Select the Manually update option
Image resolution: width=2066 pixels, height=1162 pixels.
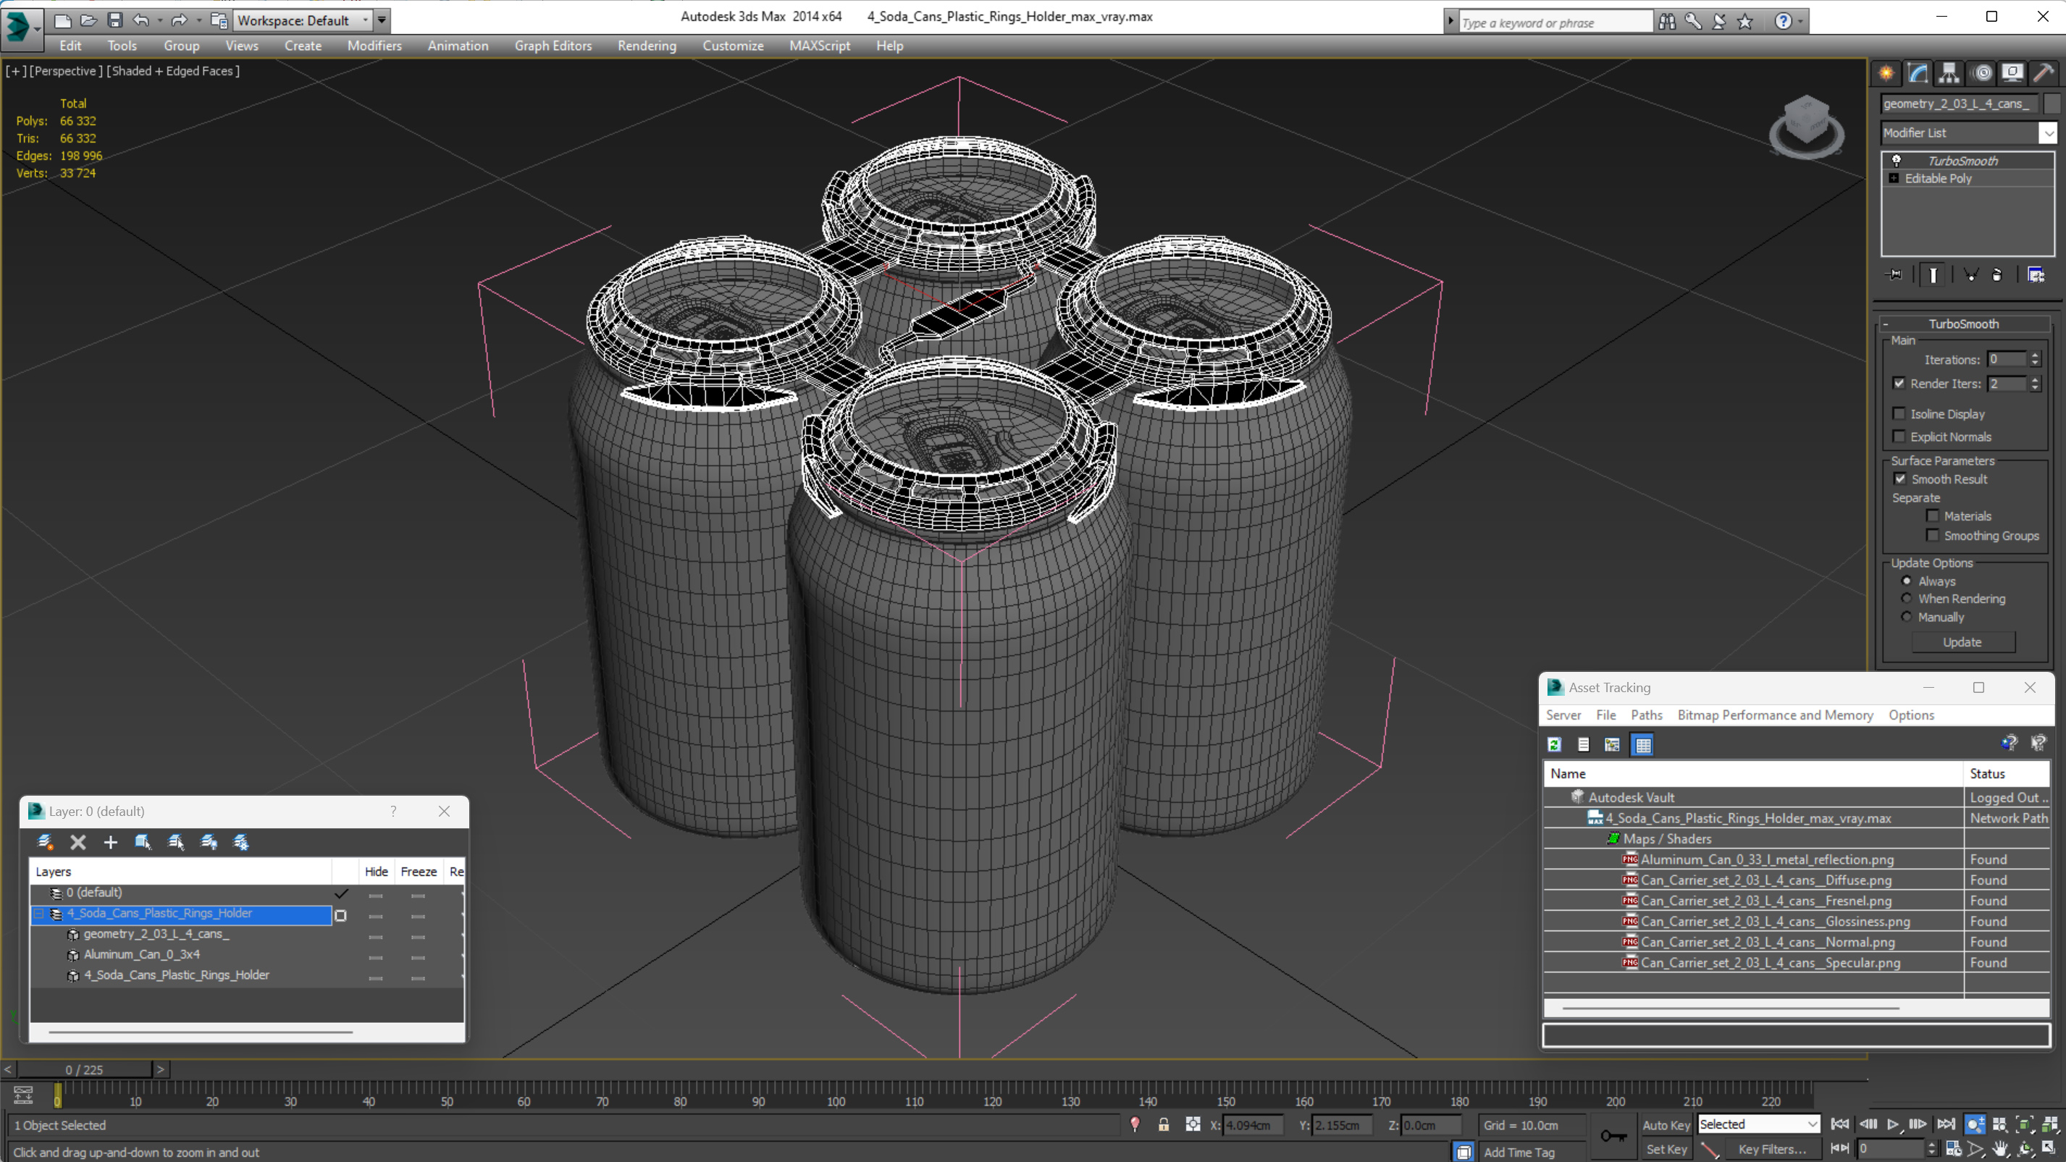coord(1907,617)
